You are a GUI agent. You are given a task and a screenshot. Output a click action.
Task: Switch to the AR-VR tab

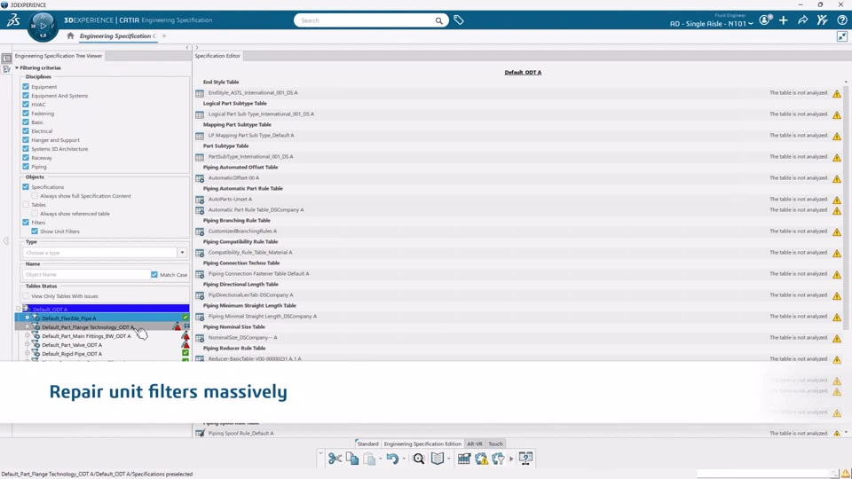[474, 444]
